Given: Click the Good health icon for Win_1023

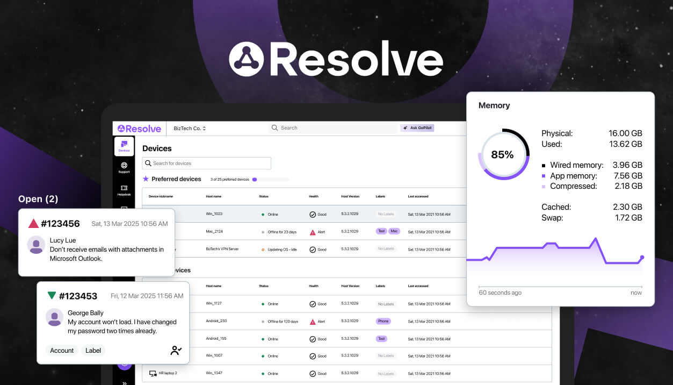Looking at the screenshot, I should tap(312, 213).
